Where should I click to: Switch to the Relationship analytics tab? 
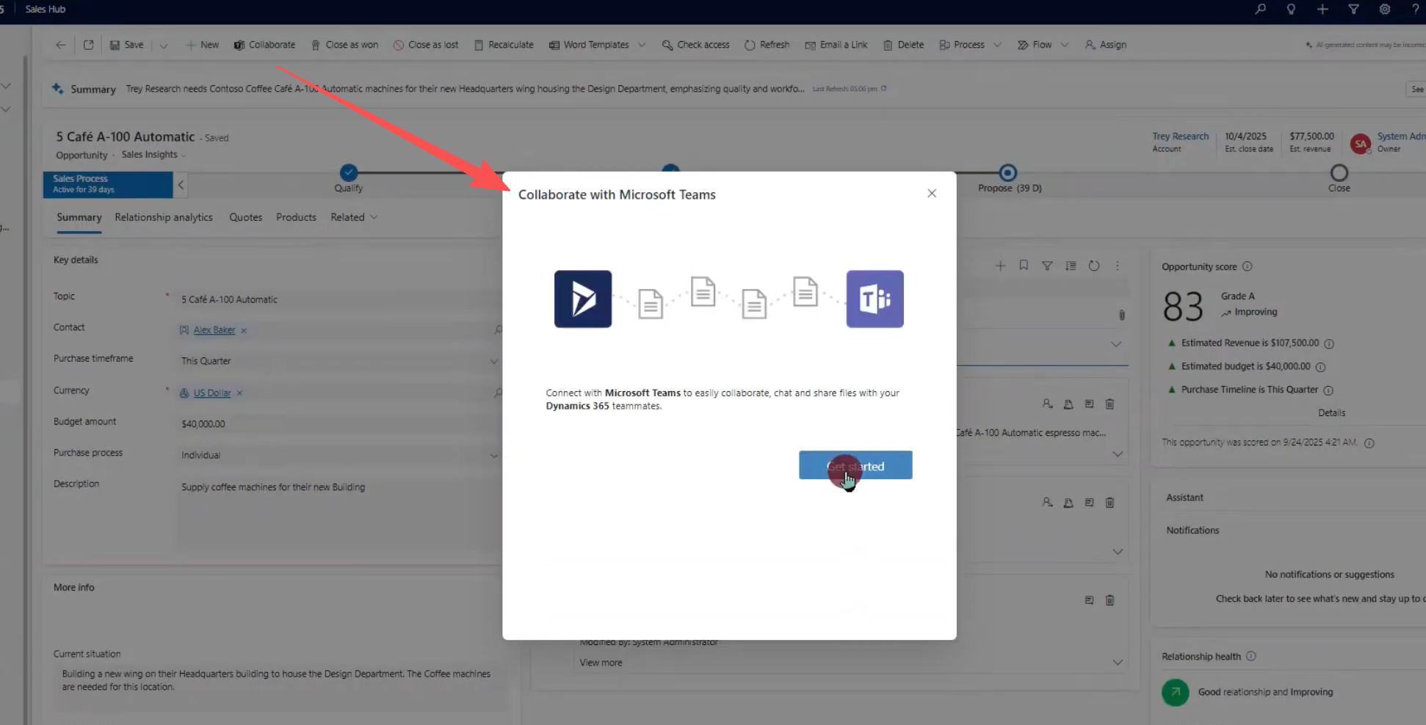coord(164,217)
